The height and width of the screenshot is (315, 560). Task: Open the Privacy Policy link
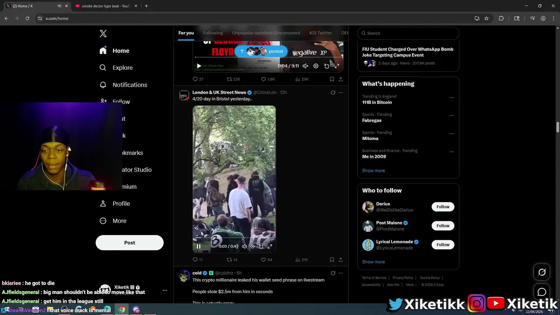(x=403, y=278)
